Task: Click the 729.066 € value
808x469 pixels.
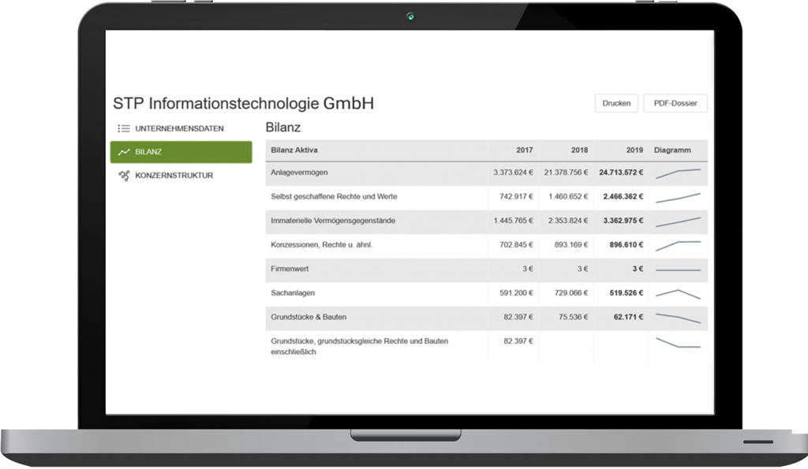Action: point(571,293)
